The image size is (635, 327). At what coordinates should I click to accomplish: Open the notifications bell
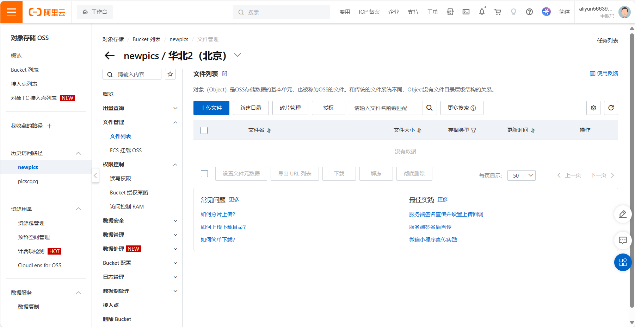[x=482, y=12]
